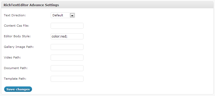Viewport: 215px width, 96px height.
Task: Activate the Template Path input box
Action: point(67,79)
